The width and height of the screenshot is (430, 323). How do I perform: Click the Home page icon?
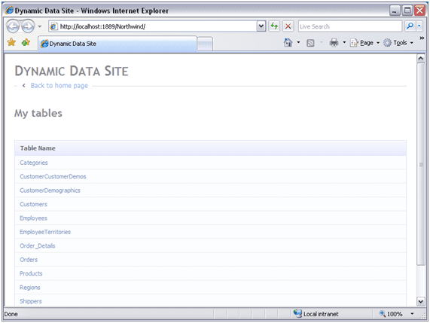(288, 42)
